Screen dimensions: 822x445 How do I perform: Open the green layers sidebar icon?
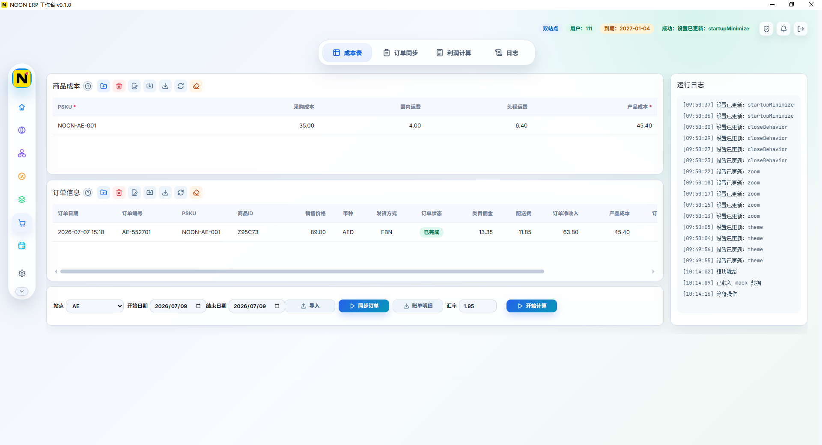22,199
